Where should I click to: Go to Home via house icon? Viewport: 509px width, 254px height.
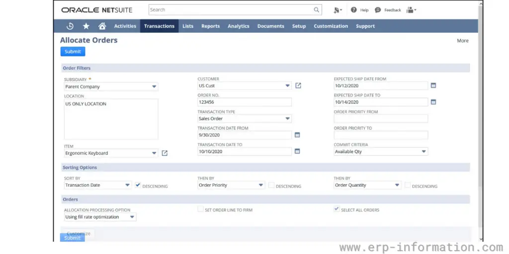point(102,26)
